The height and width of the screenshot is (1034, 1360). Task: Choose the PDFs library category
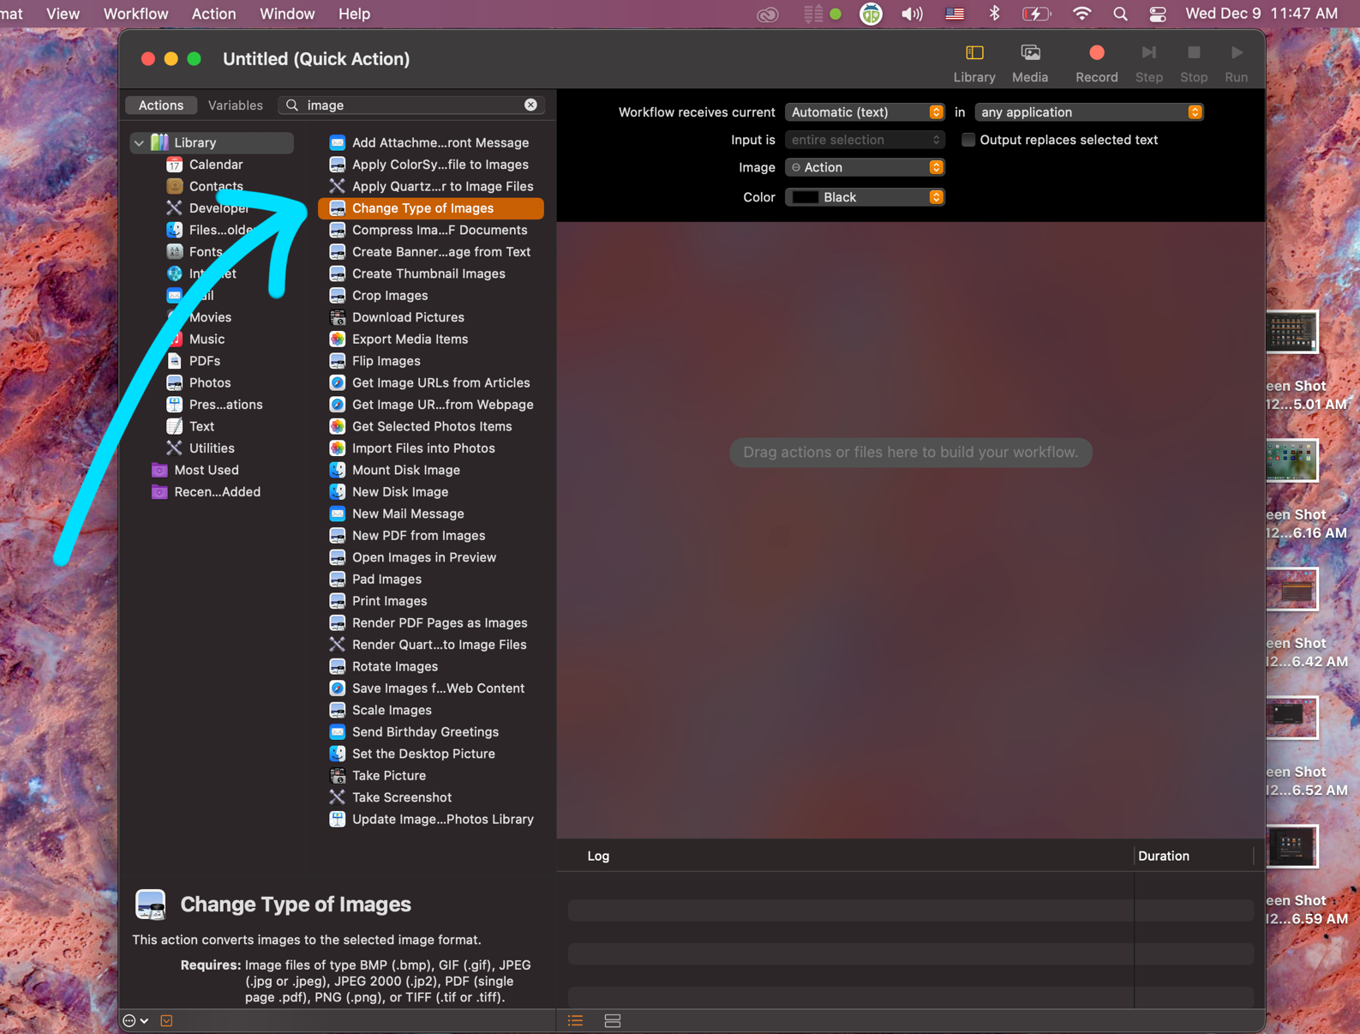click(204, 361)
